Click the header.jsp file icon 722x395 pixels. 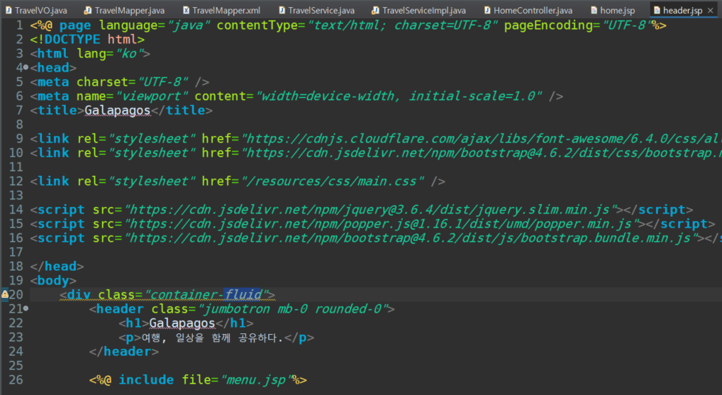click(x=657, y=10)
